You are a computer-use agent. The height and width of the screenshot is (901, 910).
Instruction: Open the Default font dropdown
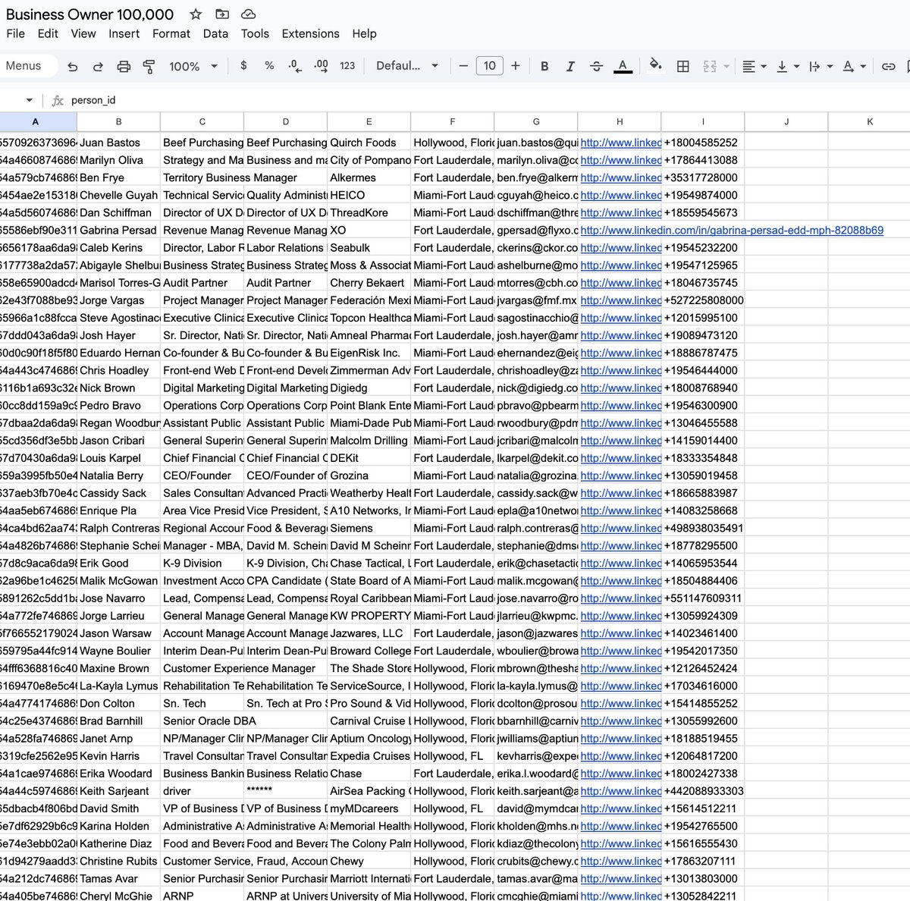407,66
